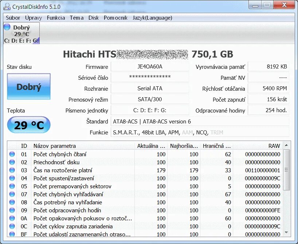
Task: Click status orb for attribute 08 row
Action: 12,202
